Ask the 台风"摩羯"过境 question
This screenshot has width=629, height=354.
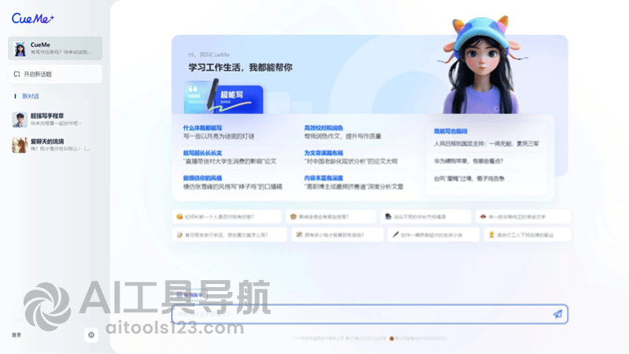(x=469, y=179)
